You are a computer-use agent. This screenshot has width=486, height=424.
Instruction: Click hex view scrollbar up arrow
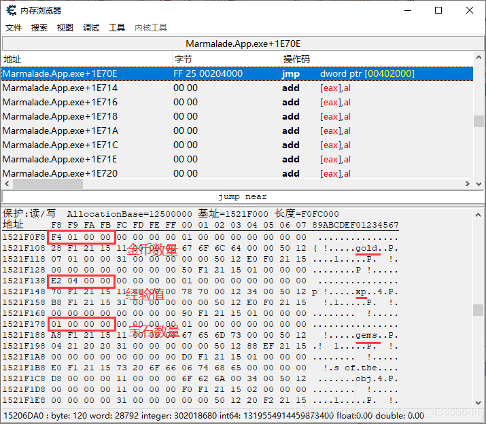point(478,215)
